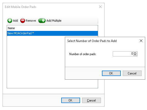
Task: Decrease order pads count with down arrow
Action: 135,55
